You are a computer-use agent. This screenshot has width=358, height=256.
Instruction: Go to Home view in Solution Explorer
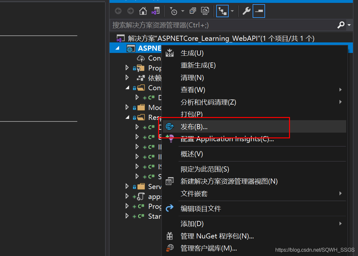point(143,11)
